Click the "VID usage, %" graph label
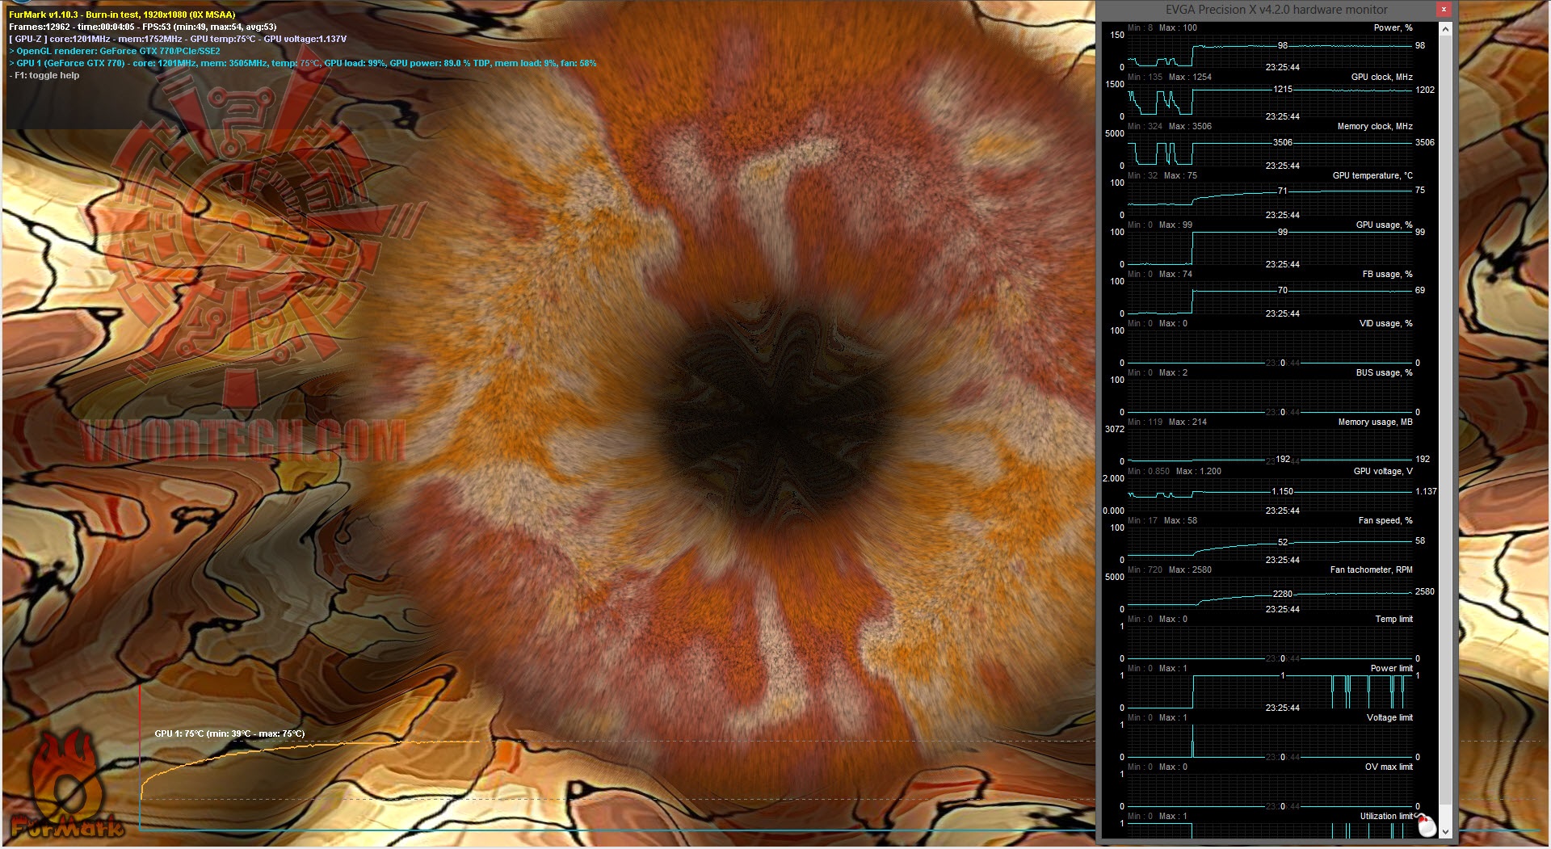The height and width of the screenshot is (849, 1551). tap(1385, 323)
